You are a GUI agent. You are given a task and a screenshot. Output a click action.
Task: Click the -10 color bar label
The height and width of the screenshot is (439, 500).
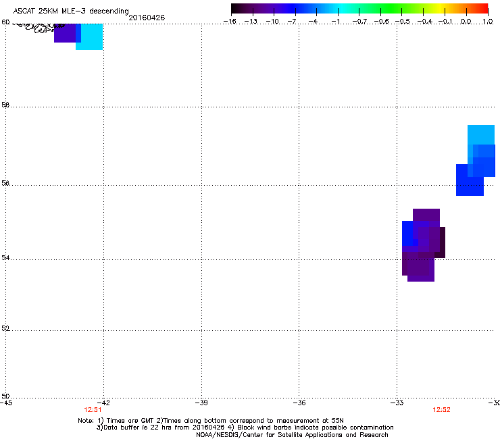click(272, 22)
